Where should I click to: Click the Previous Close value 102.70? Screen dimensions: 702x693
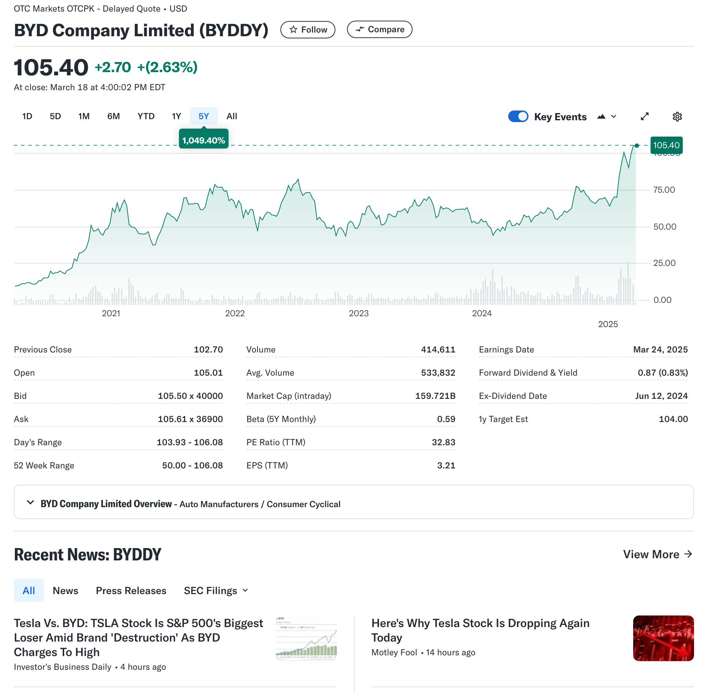(208, 350)
